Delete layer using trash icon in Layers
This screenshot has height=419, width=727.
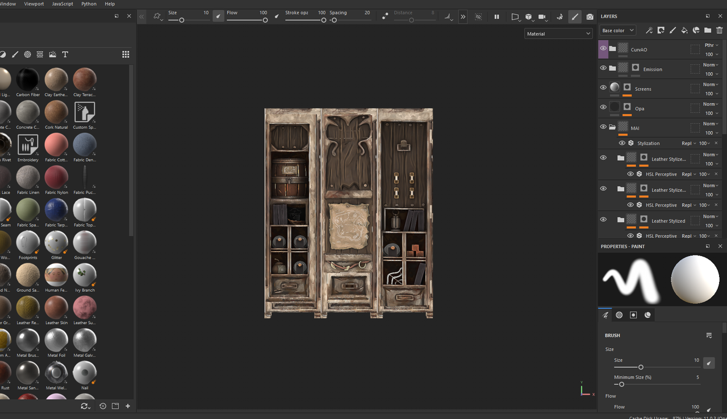[720, 31]
